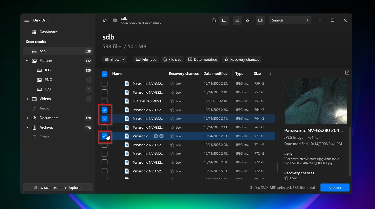Click the preview panel vertical scrollbar
Screen dimensions: 375x209
click(x=350, y=152)
